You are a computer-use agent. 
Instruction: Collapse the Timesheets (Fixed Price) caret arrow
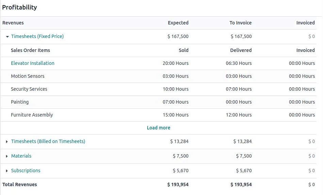click(7, 37)
